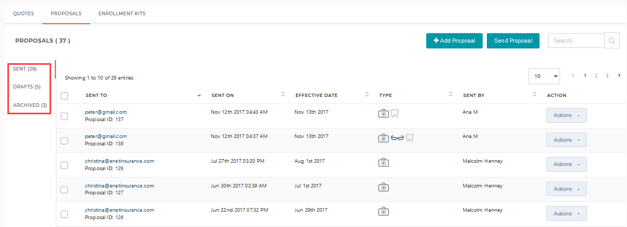The width and height of the screenshot is (627, 227).
Task: Go to page 2 of results
Action: click(x=596, y=75)
